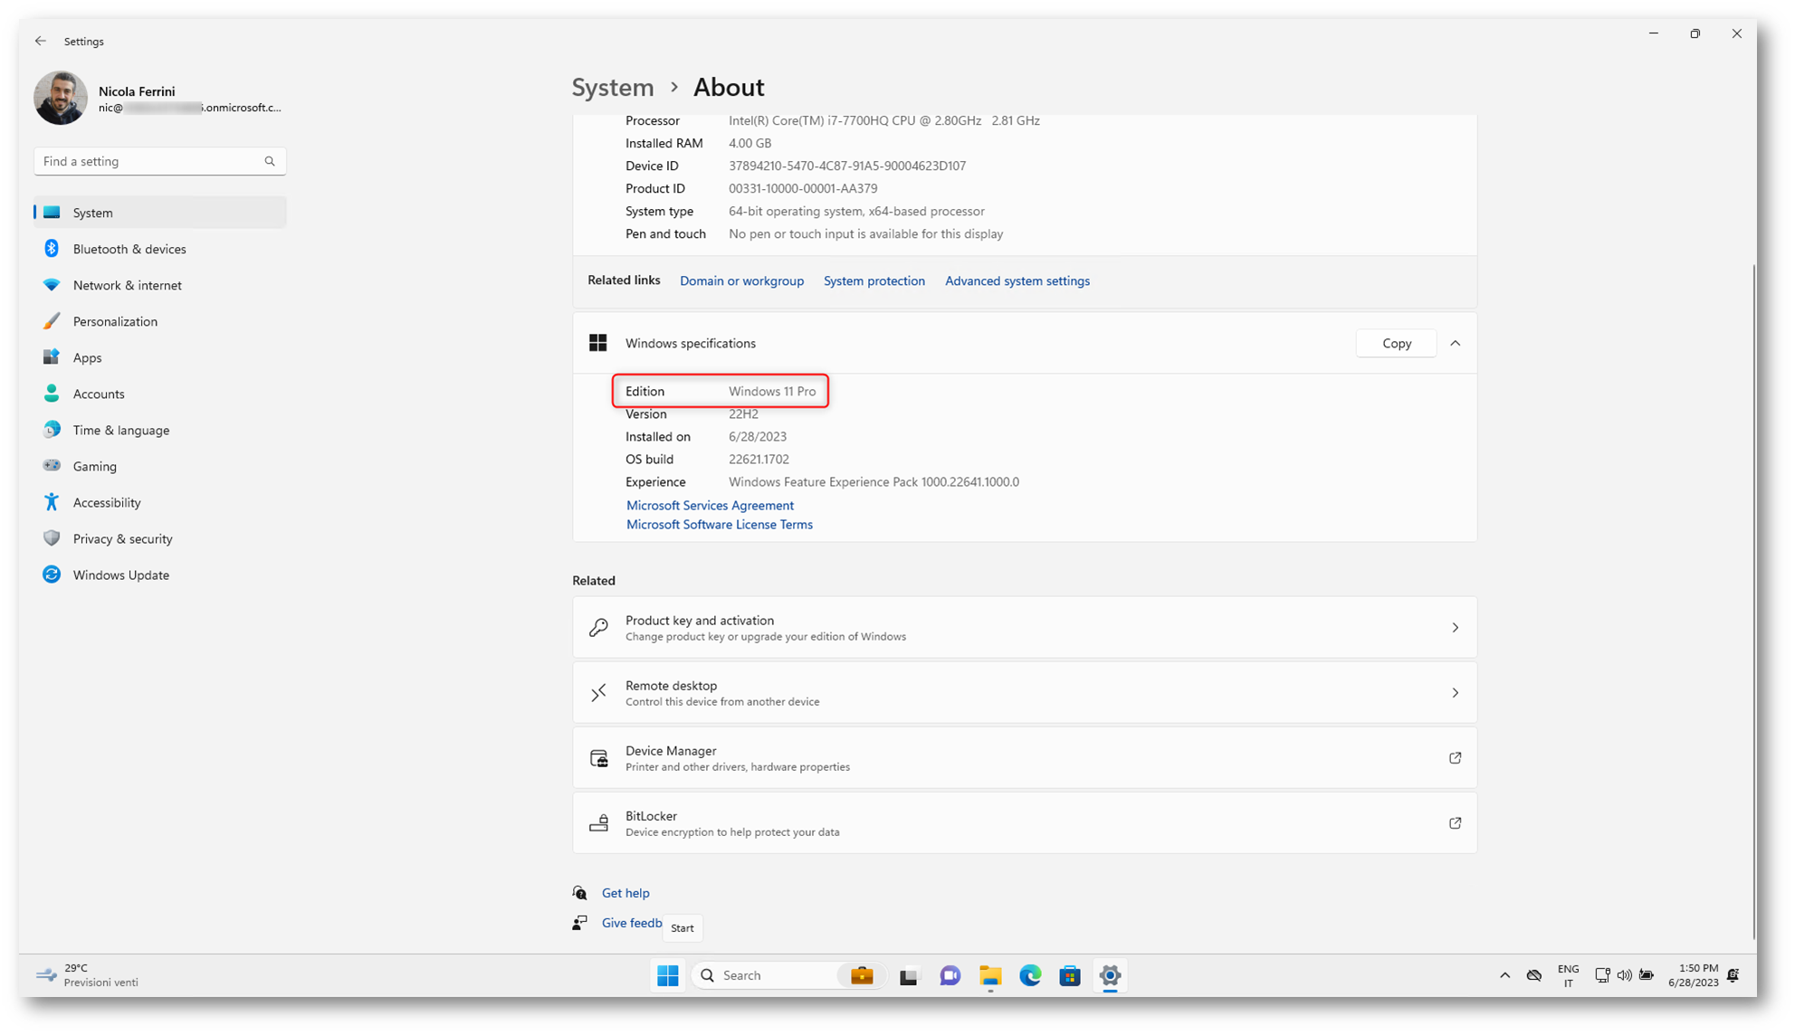This screenshot has height=1035, width=1795.
Task: Open the ENG IT language switcher
Action: tap(1568, 975)
